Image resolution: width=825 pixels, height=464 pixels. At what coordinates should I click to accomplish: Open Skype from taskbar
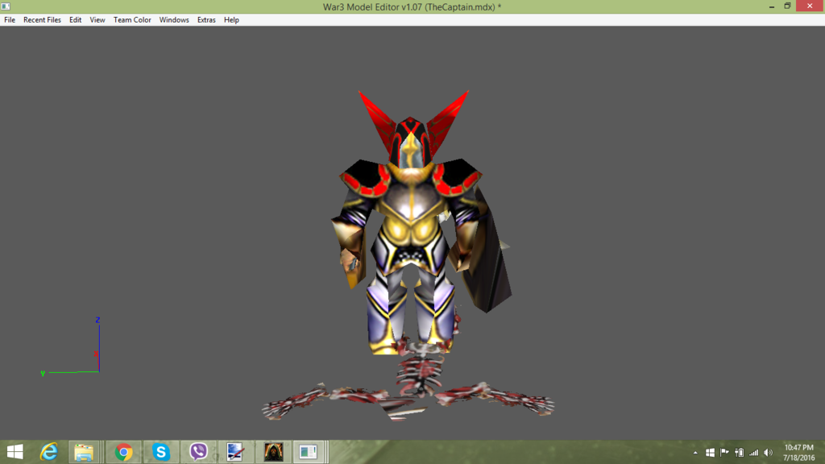(x=161, y=452)
